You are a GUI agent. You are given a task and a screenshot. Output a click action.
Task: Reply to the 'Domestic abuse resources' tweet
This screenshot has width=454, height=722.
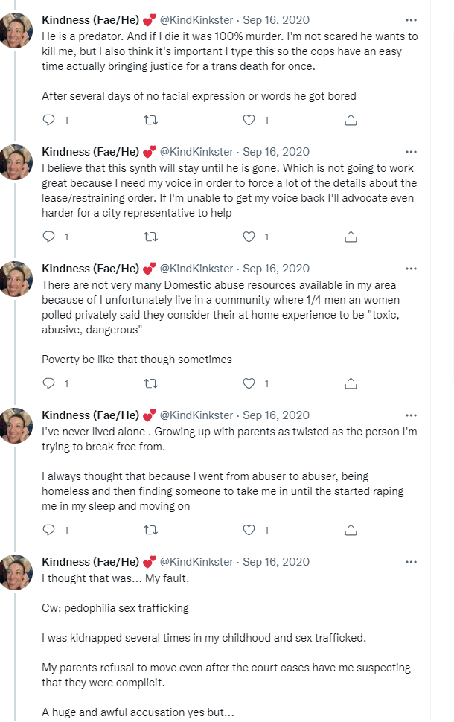[49, 383]
